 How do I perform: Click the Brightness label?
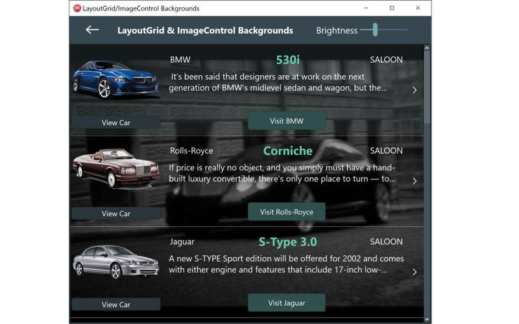[x=337, y=30]
